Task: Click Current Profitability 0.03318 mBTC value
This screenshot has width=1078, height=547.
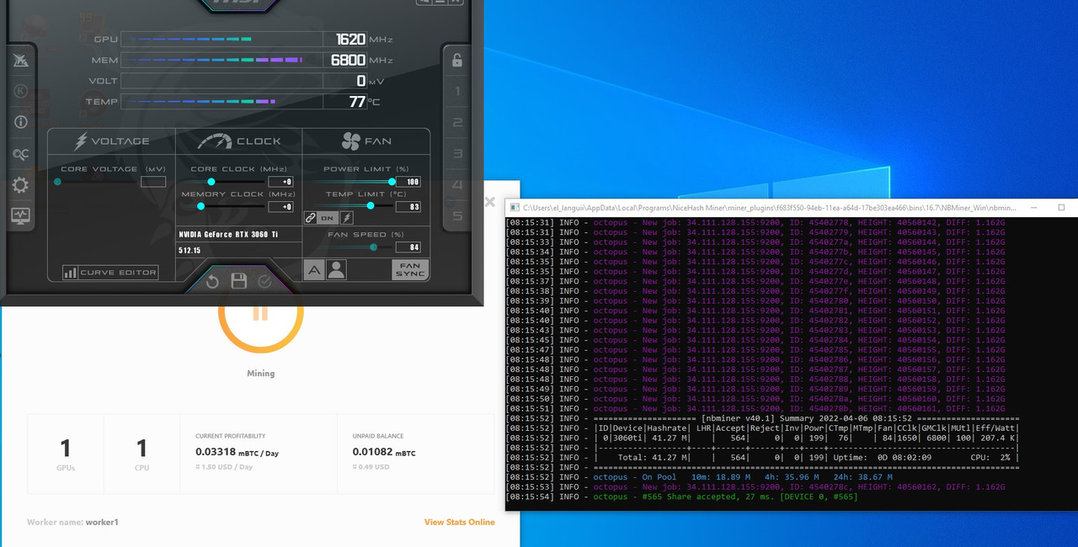Action: pyautogui.click(x=237, y=453)
